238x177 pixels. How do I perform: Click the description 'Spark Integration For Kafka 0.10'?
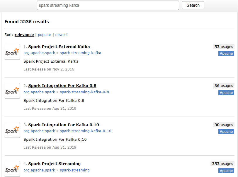click(x=55, y=140)
